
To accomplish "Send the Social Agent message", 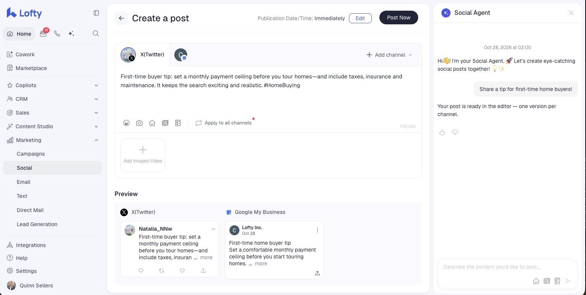I will pos(568,281).
